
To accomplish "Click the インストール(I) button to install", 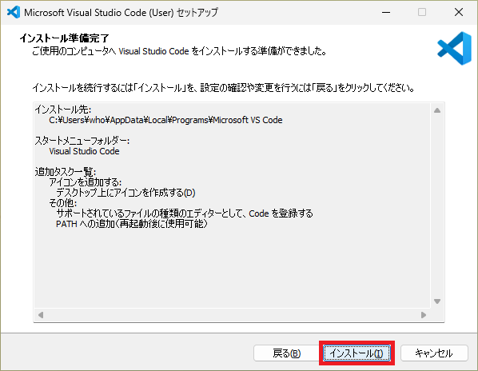I will tap(357, 353).
